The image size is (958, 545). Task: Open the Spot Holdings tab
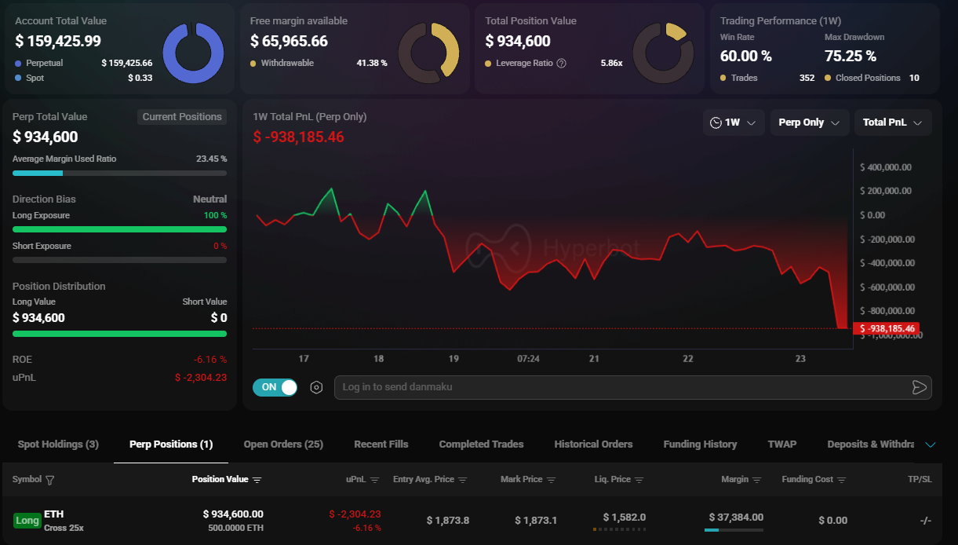pos(58,444)
